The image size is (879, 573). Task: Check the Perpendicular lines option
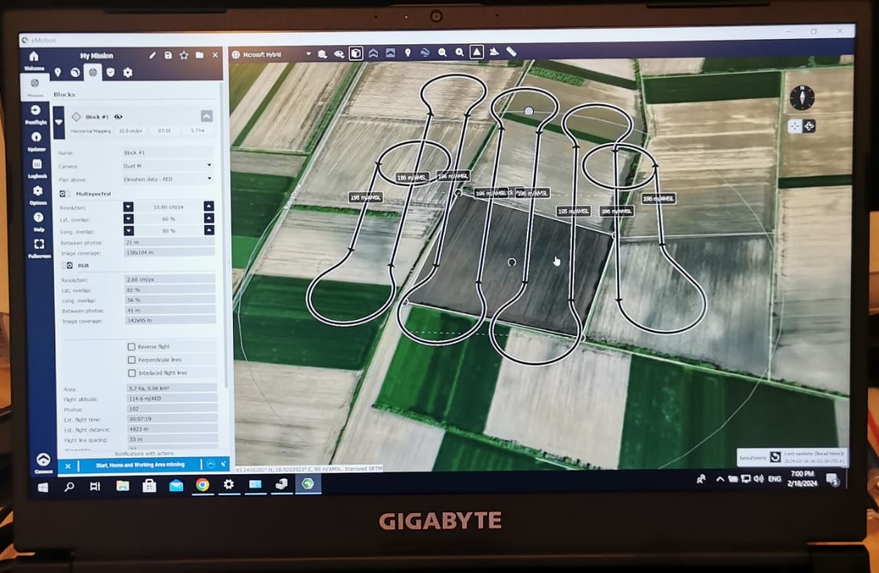click(132, 360)
